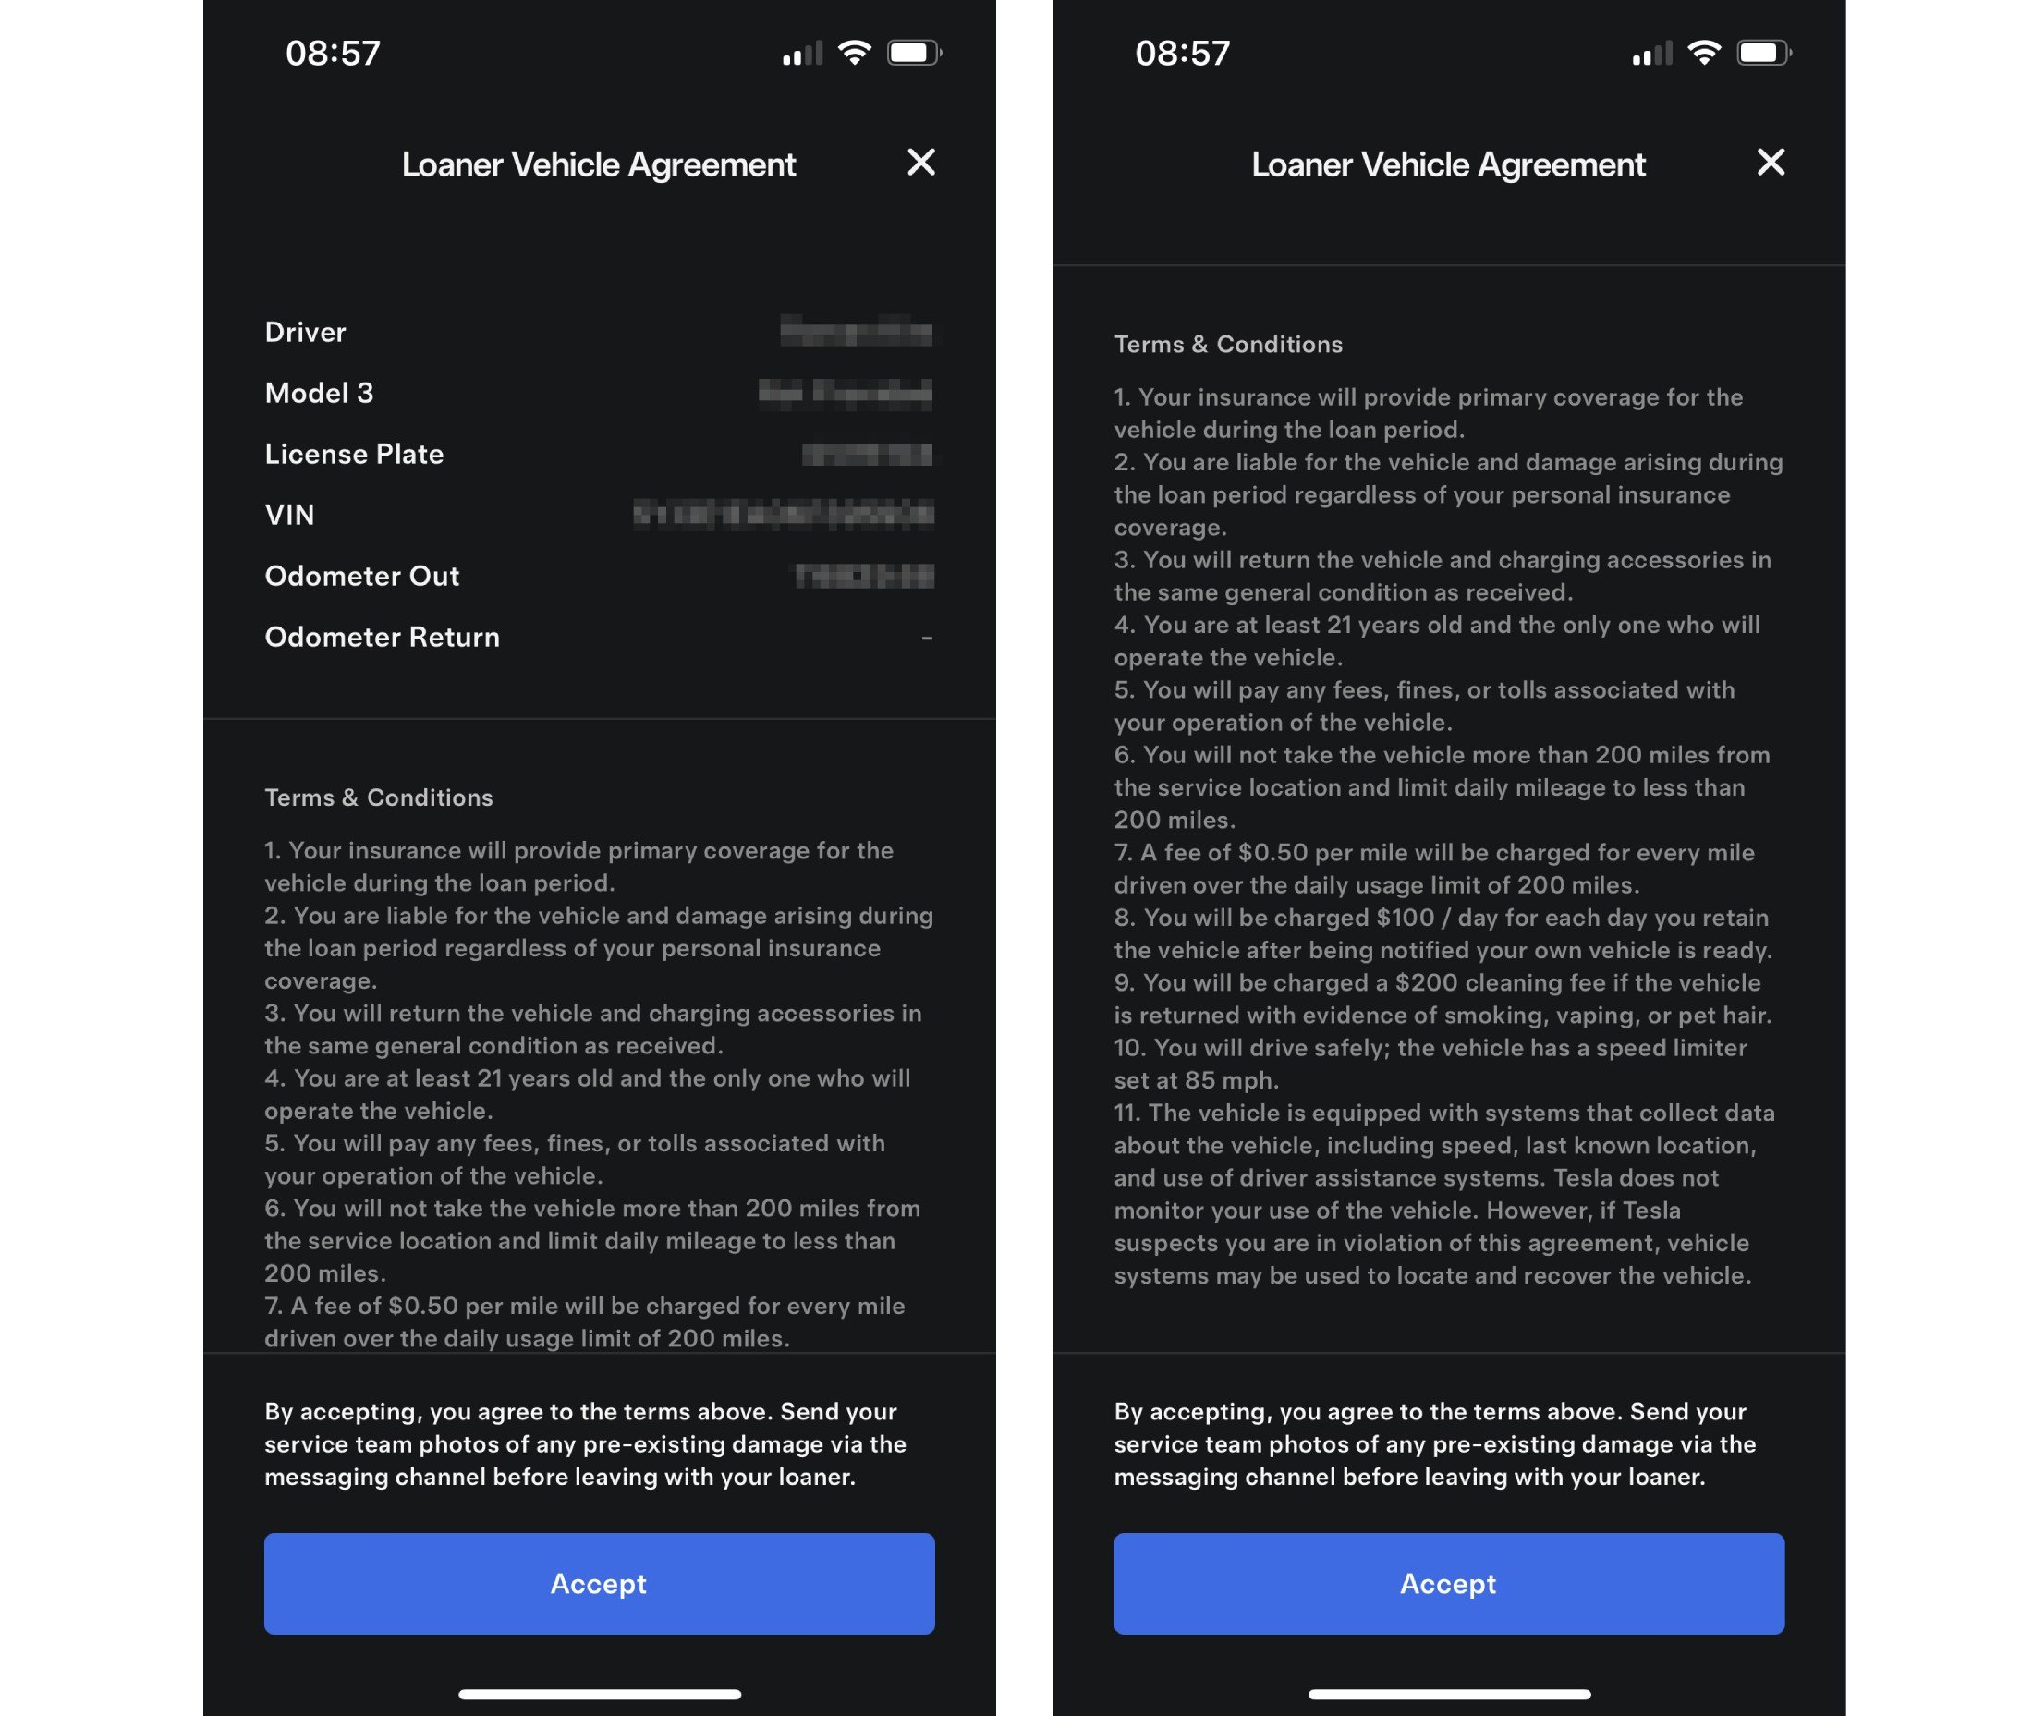The image size is (2033, 1716).
Task: Accept the Loaner Vehicle Agreement left screen
Action: [598, 1581]
